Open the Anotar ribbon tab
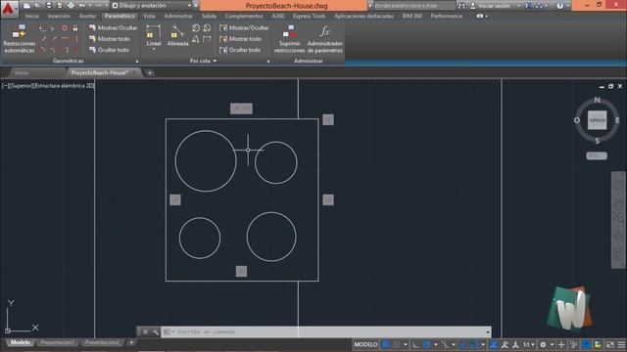Viewport: 627px width, 352px height. click(x=87, y=16)
